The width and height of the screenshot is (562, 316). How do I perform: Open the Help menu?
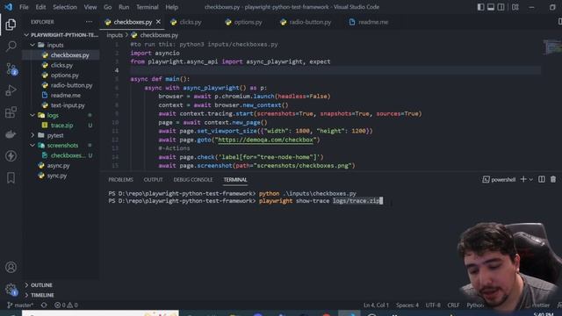tap(172, 7)
